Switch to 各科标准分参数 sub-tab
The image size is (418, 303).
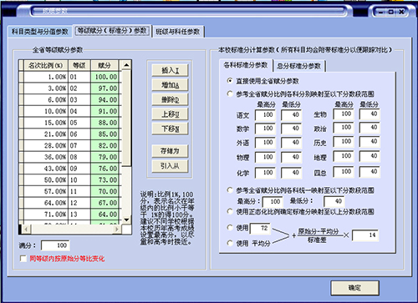point(246,65)
